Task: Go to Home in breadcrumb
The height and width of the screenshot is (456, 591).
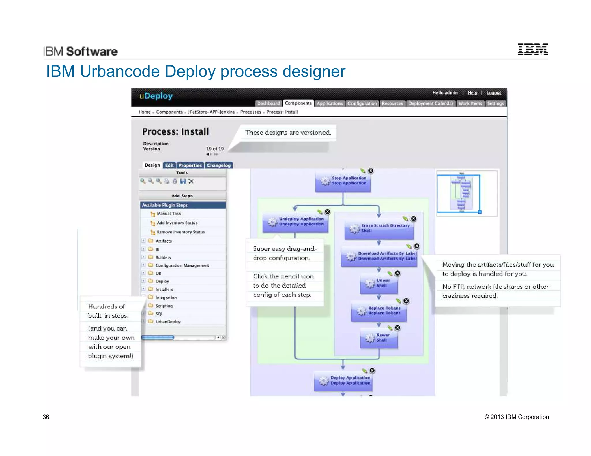Action: (145, 112)
